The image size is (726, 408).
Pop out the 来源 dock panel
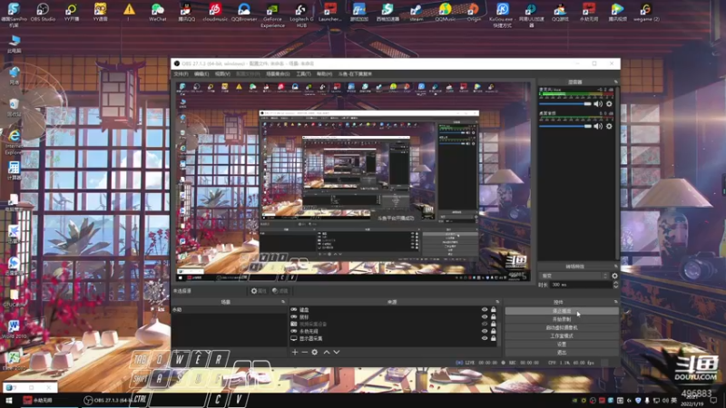(x=497, y=302)
